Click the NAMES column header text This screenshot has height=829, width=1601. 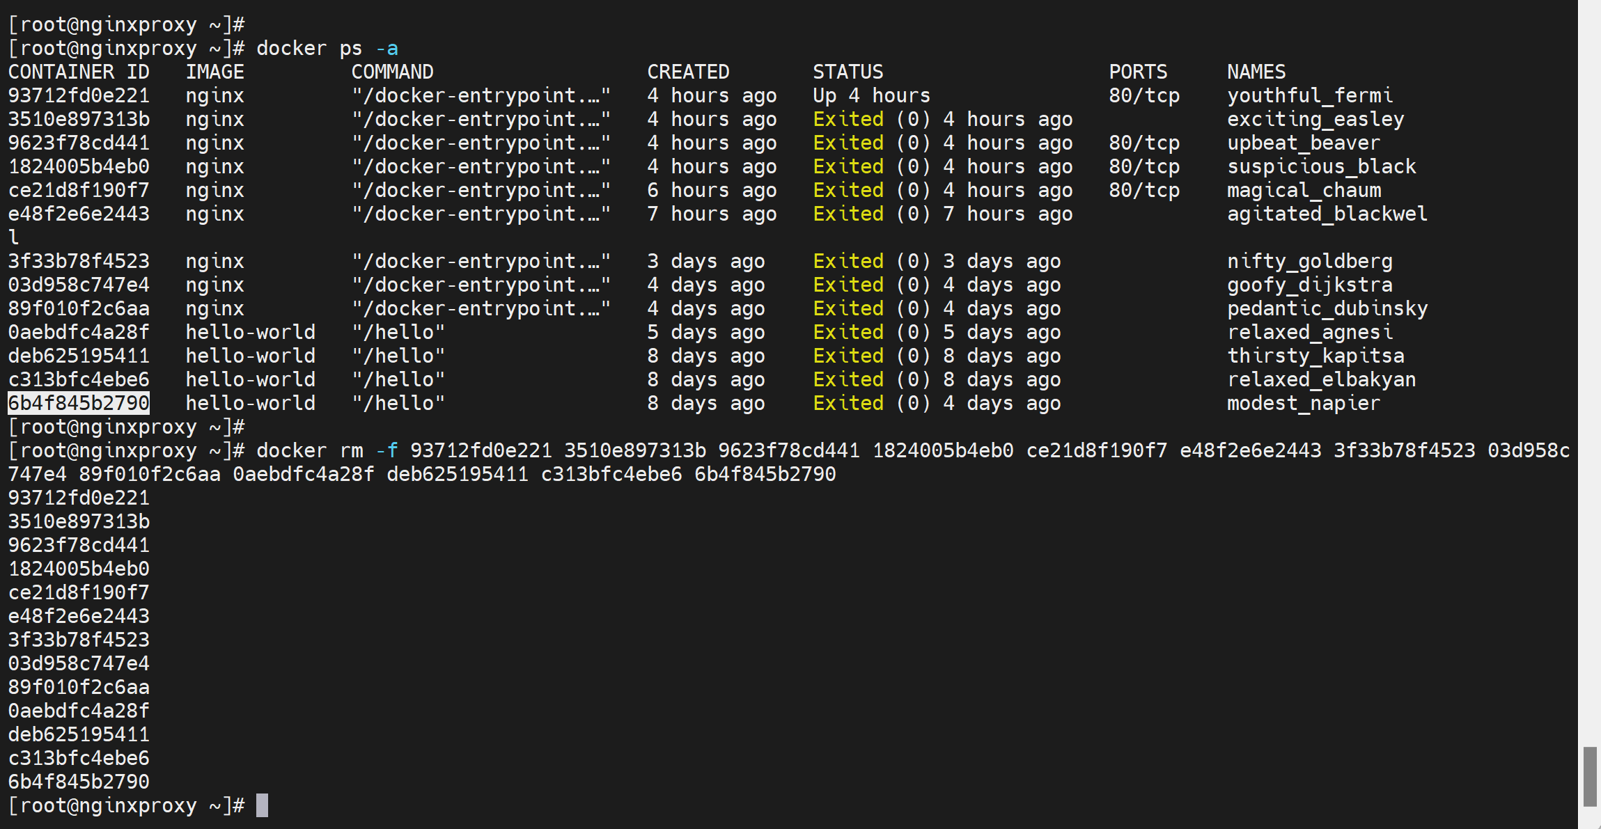1256,72
